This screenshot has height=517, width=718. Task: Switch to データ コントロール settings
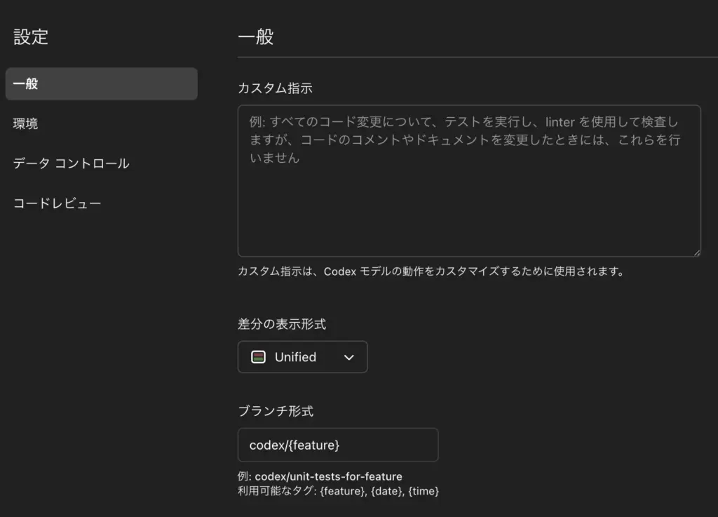pos(71,164)
